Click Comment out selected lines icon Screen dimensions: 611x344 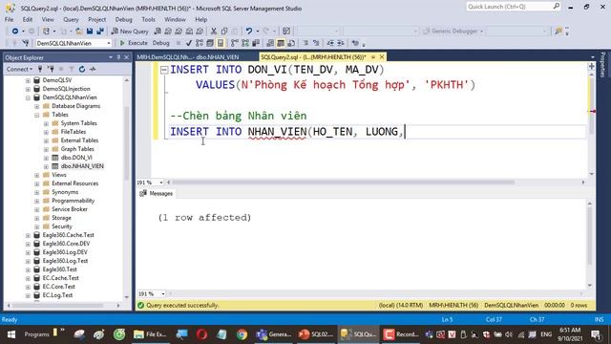pos(305,43)
